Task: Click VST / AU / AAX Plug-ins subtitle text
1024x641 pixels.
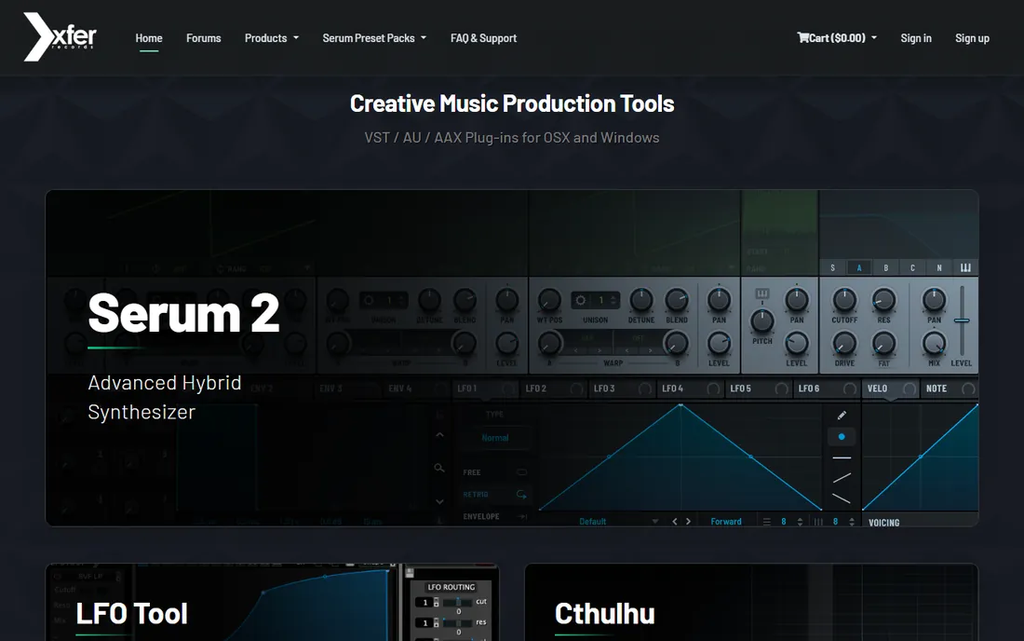Action: pos(512,137)
